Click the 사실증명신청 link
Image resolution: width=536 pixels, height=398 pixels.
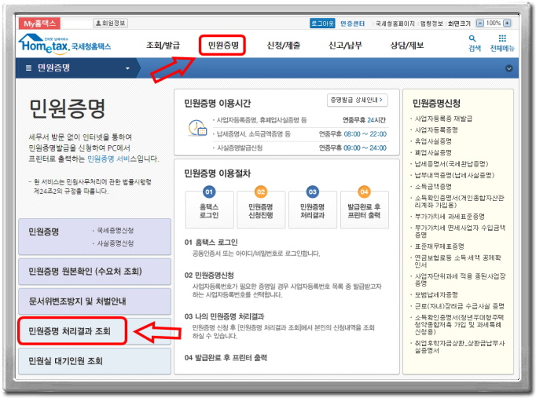pyautogui.click(x=116, y=243)
